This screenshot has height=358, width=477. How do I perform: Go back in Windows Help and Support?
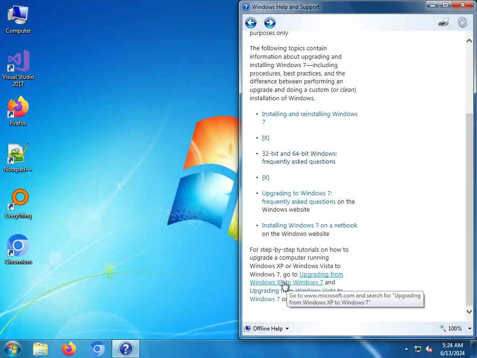(x=251, y=22)
